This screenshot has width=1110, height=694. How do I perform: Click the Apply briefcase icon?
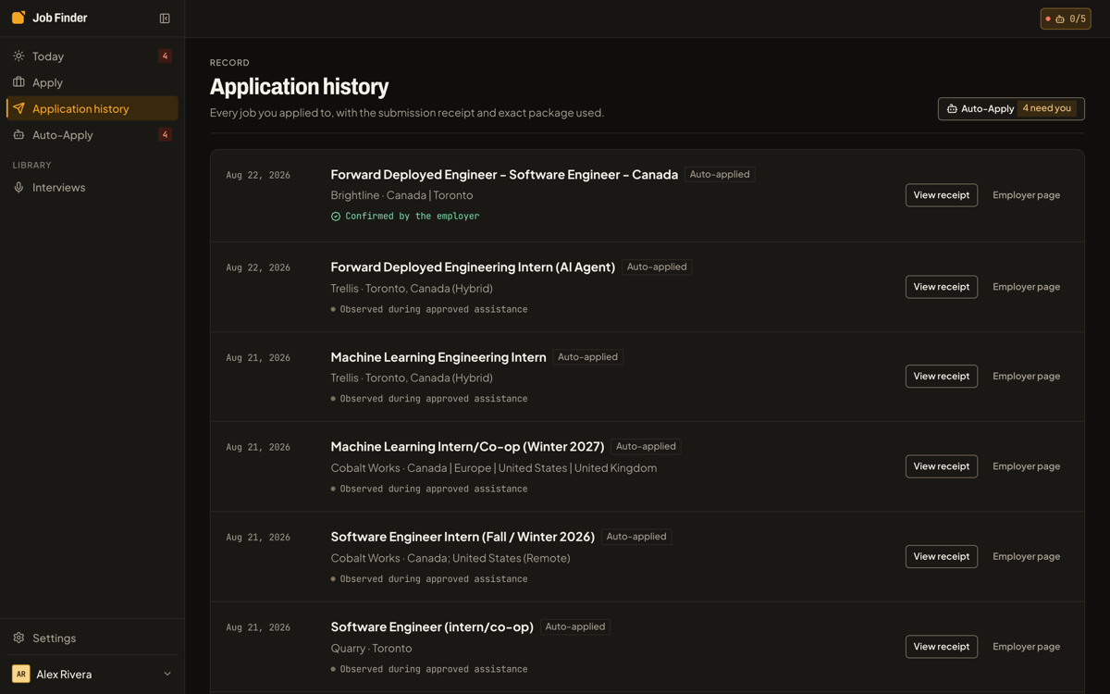[x=18, y=82]
